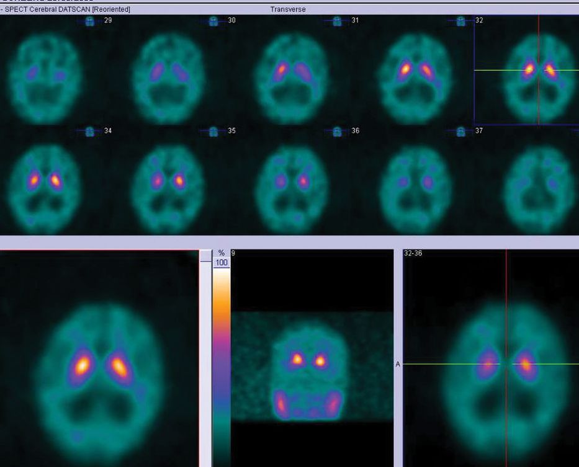Screen dimensions: 579x467
Task: Click the head orientation icon beside slice 32
Action: [x=460, y=22]
